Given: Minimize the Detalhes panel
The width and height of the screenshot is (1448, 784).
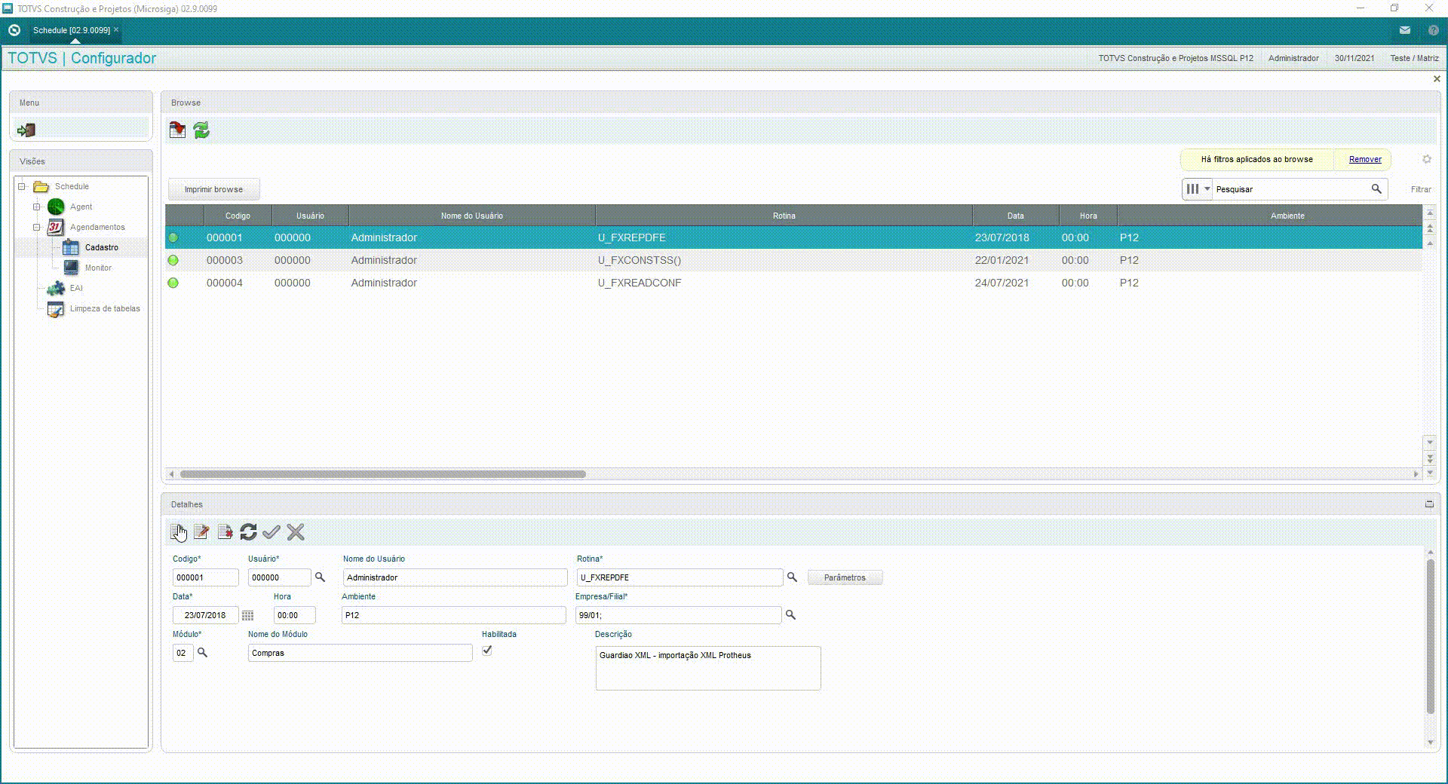Looking at the screenshot, I should pos(1429,504).
